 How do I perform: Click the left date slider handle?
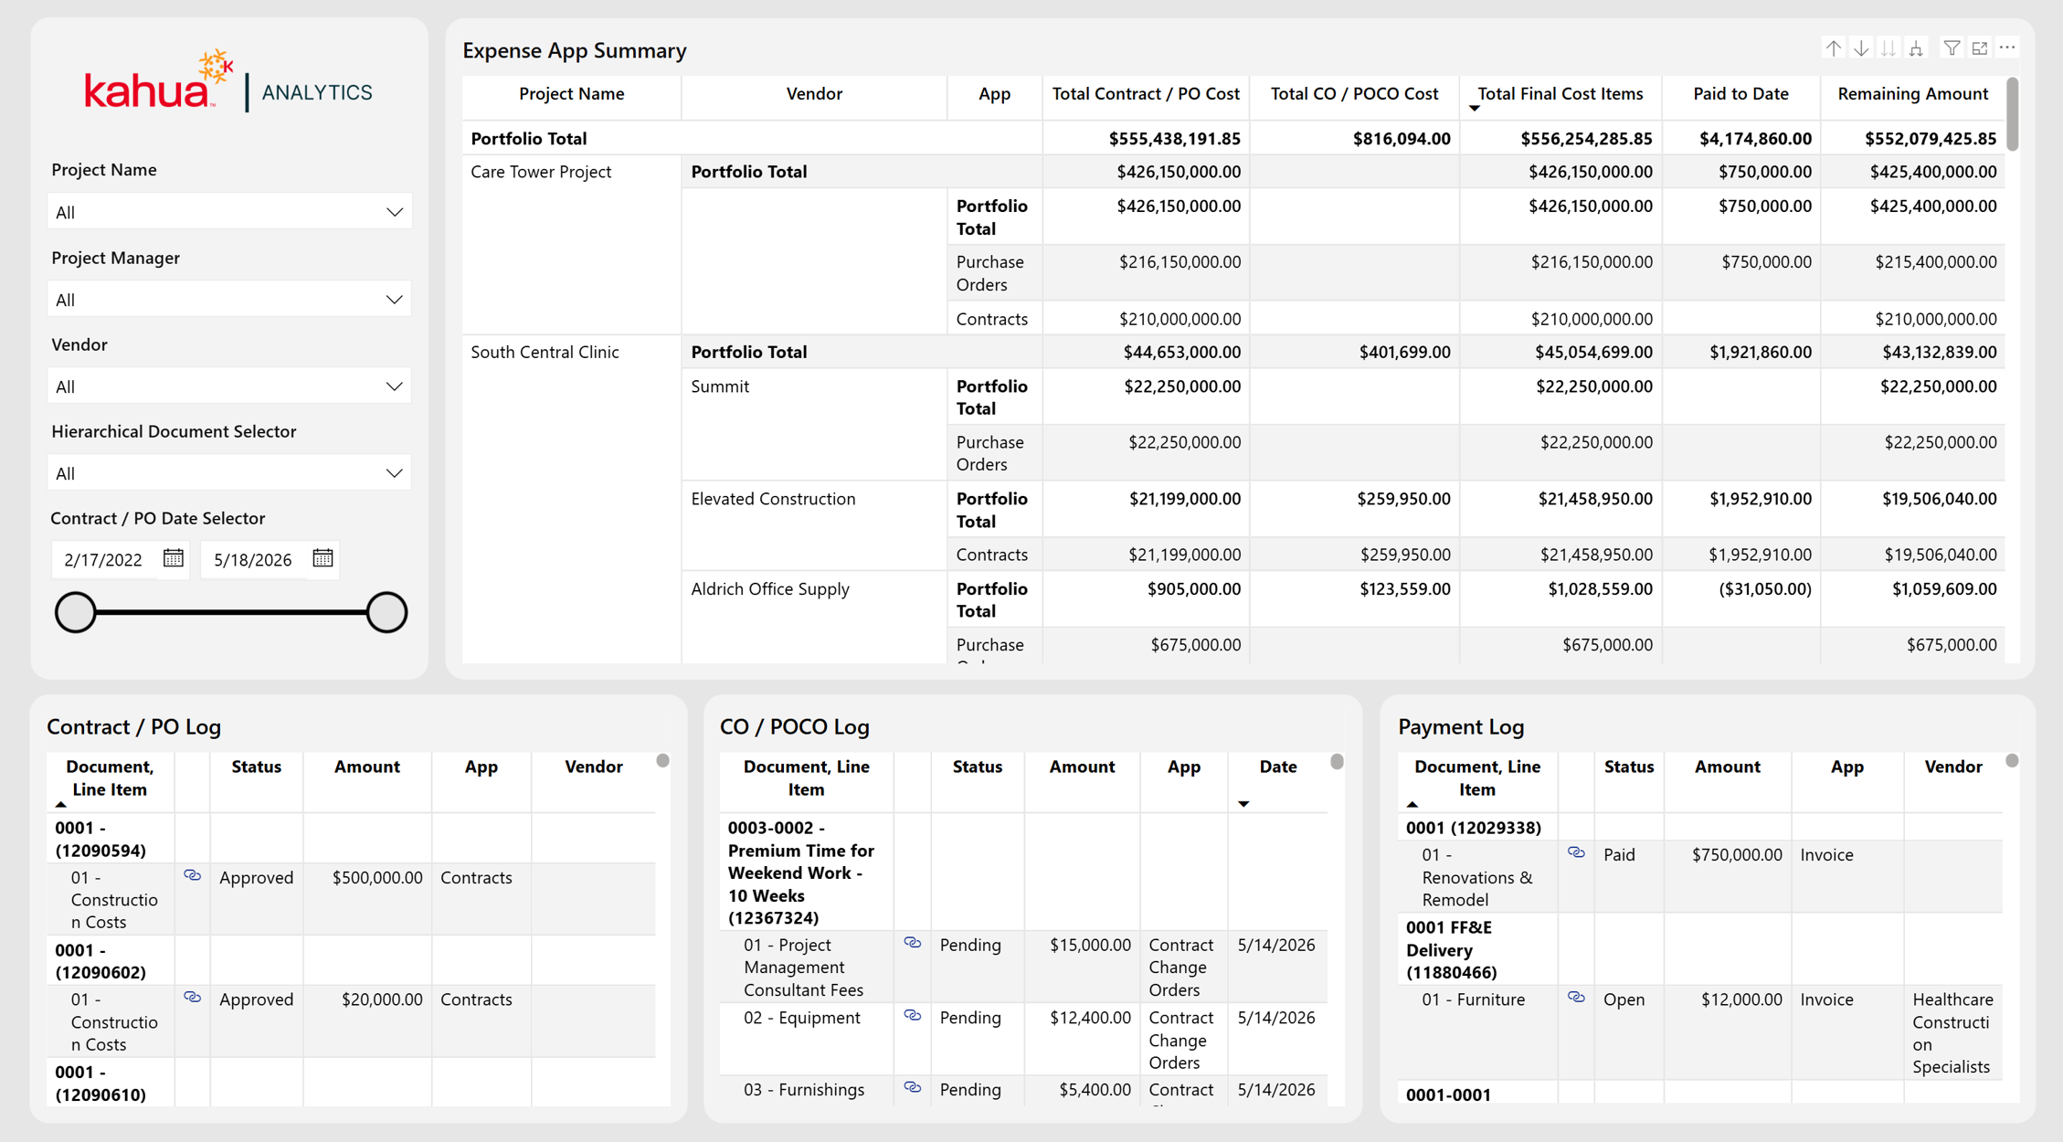point(76,612)
